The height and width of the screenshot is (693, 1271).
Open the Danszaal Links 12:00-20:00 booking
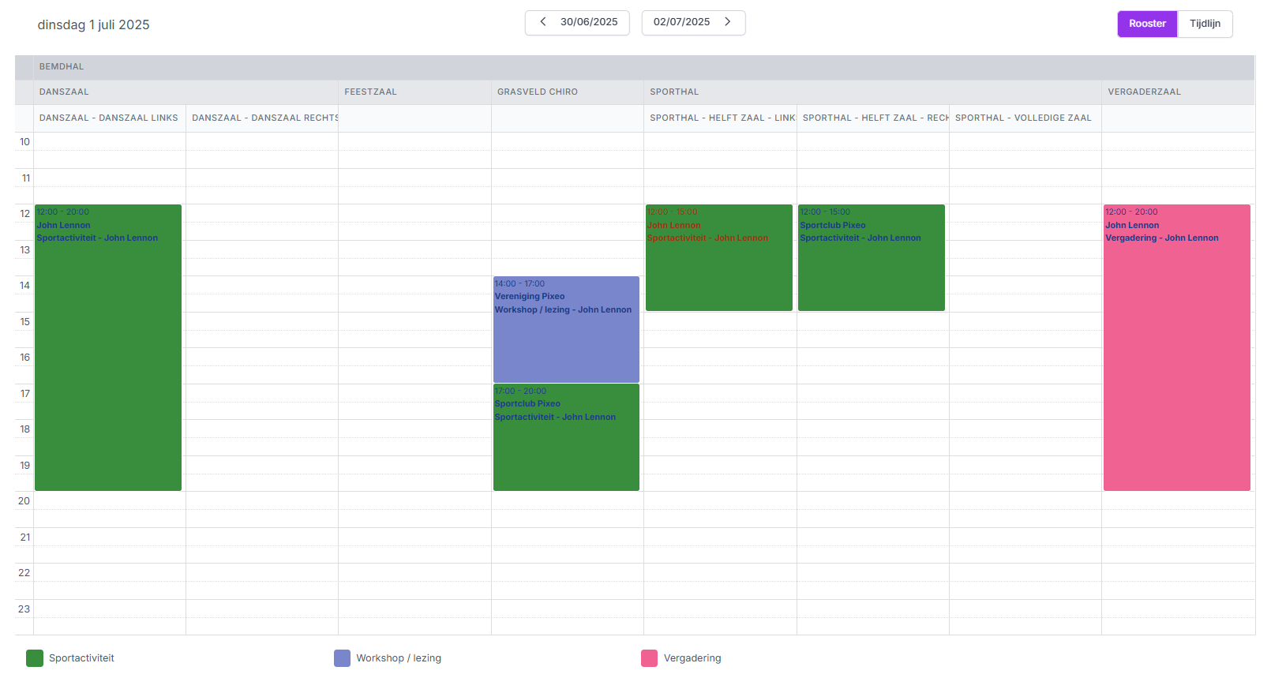108,347
